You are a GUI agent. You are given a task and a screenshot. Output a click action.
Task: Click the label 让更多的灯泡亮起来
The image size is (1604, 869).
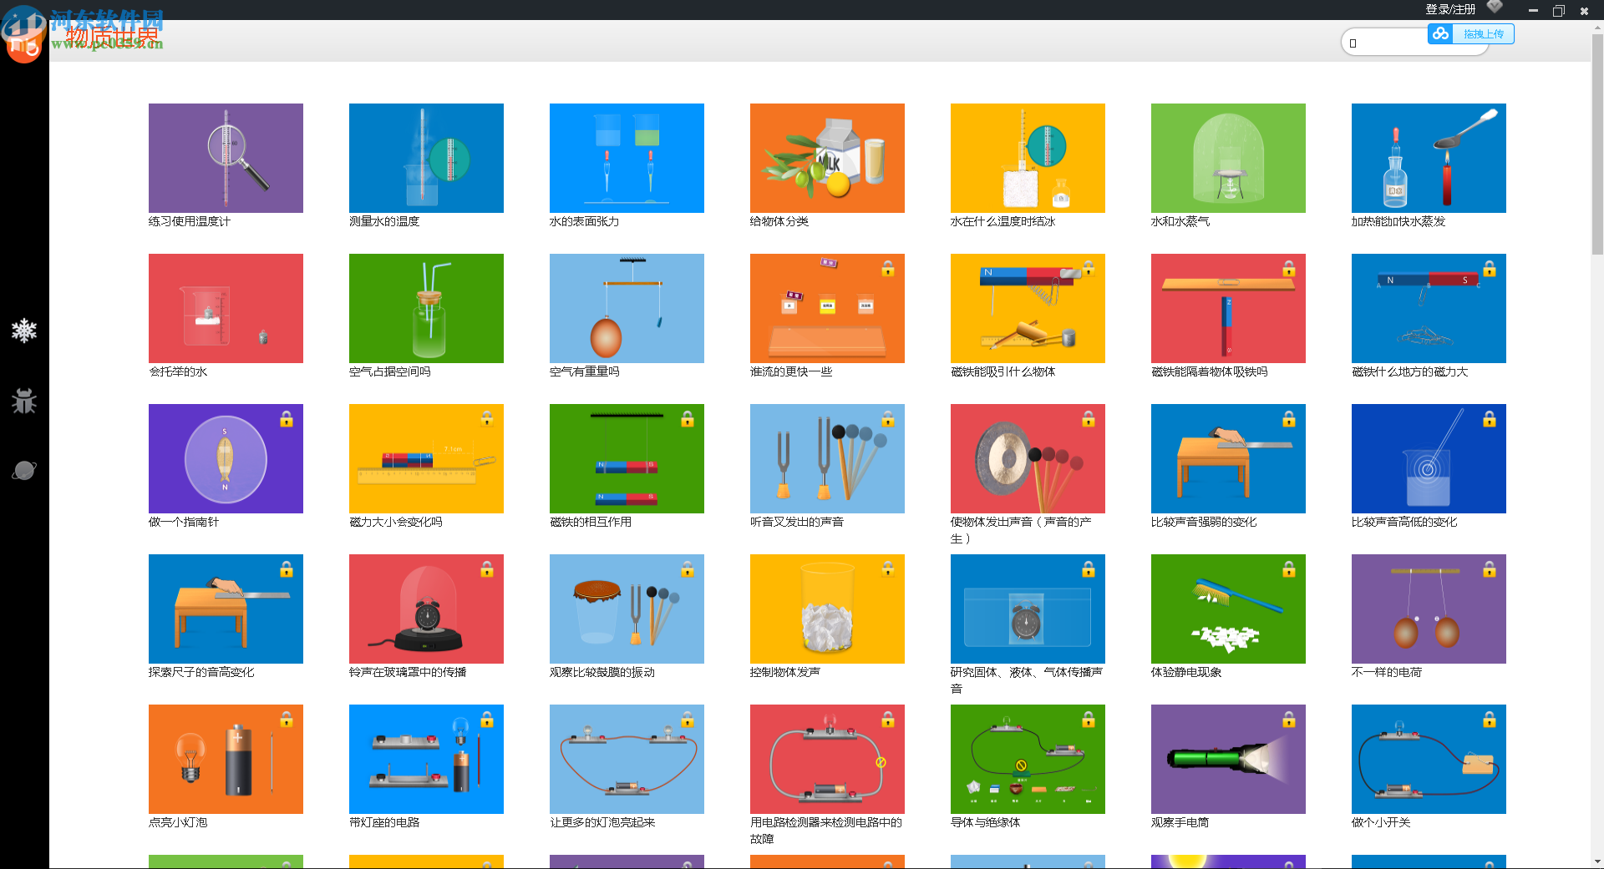[x=602, y=822]
